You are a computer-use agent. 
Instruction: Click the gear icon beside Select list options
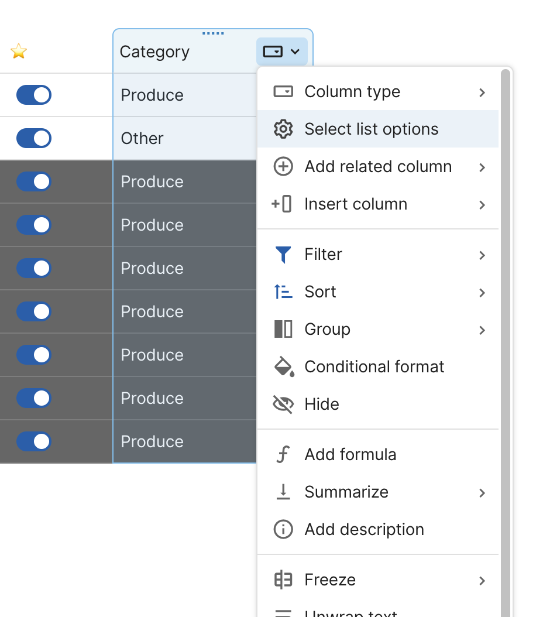tap(283, 129)
